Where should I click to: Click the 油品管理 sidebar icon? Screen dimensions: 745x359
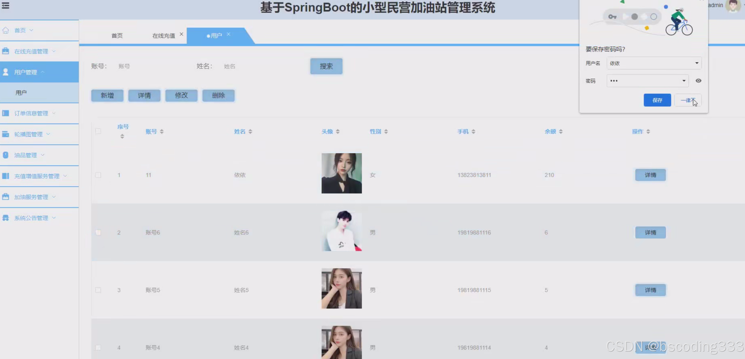pyautogui.click(x=5, y=155)
